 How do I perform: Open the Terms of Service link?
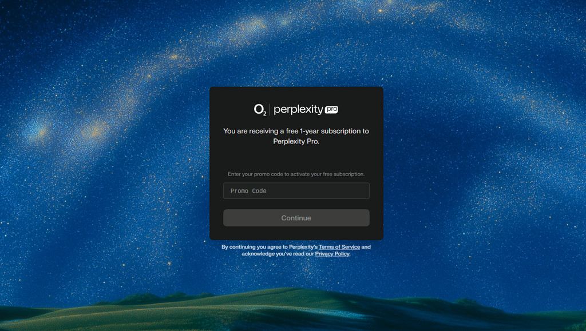[x=339, y=246]
